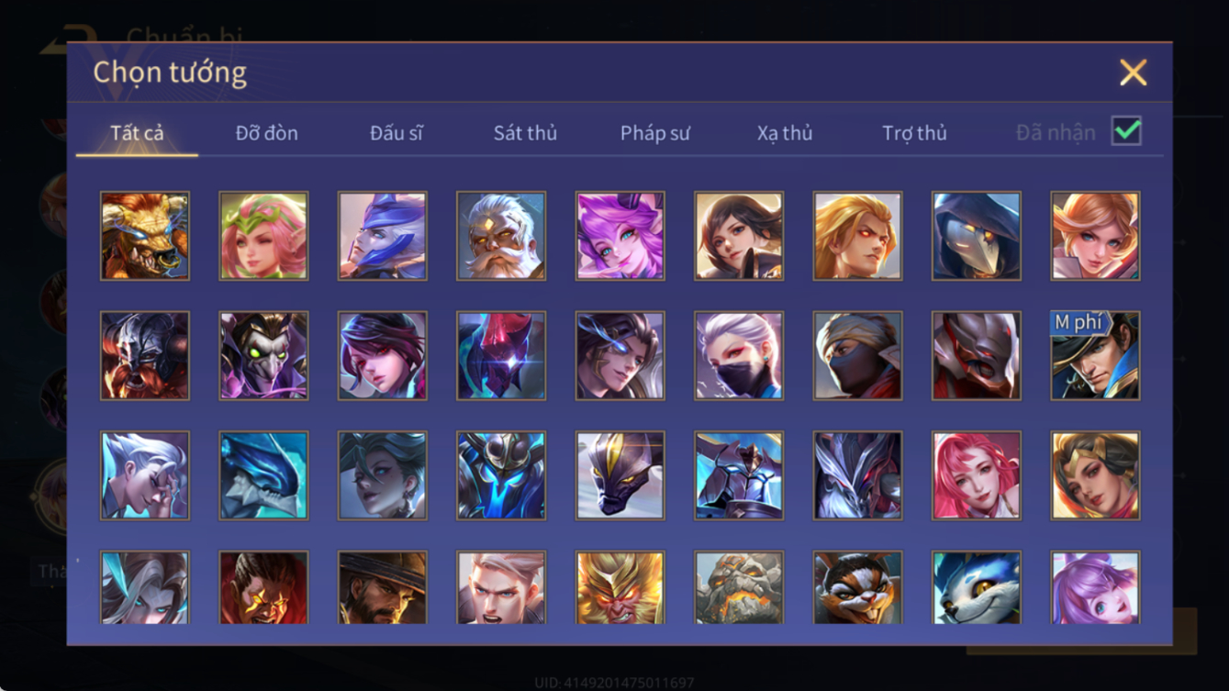Screen dimensions: 1229x691
Task: Select the hero tagged 'M phí'
Action: (1096, 356)
